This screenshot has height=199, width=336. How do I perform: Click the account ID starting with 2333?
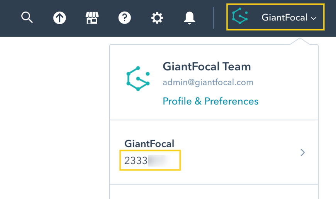click(x=136, y=160)
